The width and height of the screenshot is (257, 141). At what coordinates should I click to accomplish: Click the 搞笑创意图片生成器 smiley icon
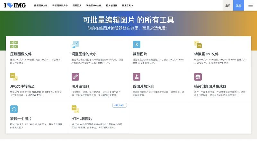[x=198, y=77]
